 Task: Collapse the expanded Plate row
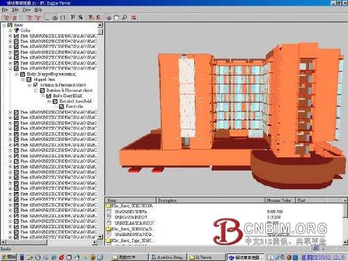10,69
